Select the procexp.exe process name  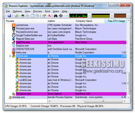click(x=19, y=97)
